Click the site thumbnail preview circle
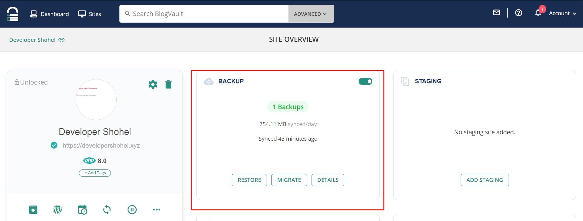Screen dimensions: 583x221 (x=96, y=99)
